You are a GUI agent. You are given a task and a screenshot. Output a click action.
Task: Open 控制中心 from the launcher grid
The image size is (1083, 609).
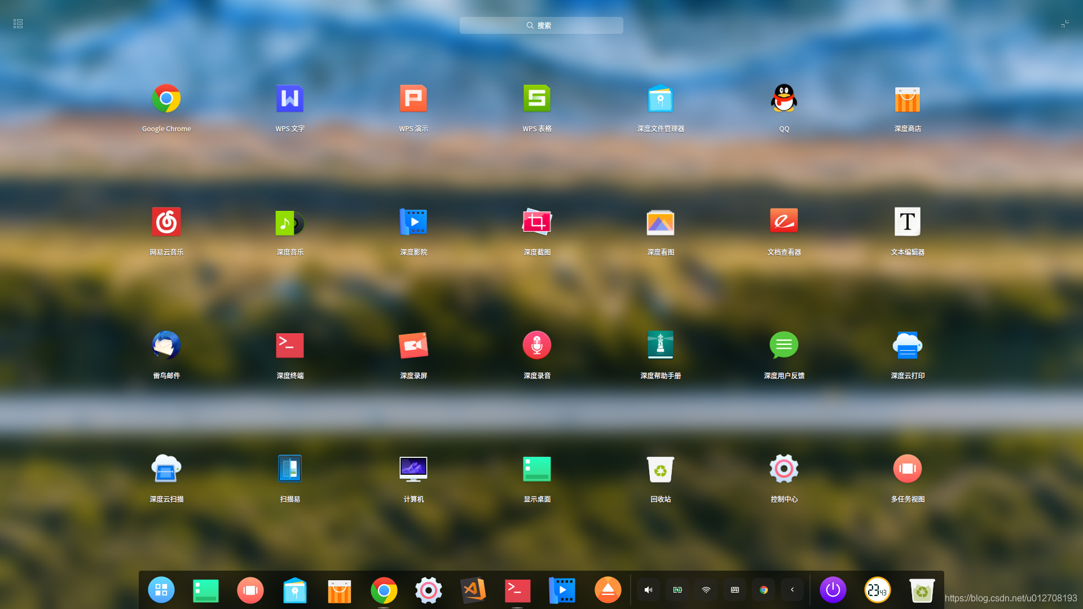(783, 469)
